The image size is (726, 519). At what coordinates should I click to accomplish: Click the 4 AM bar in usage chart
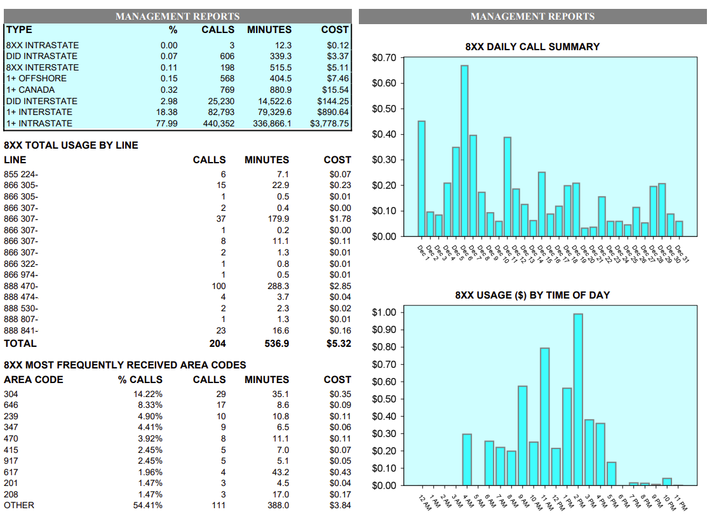coord(467,459)
